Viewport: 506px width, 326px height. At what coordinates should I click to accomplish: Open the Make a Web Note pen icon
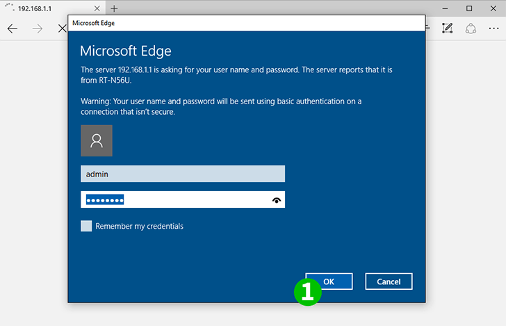click(448, 28)
